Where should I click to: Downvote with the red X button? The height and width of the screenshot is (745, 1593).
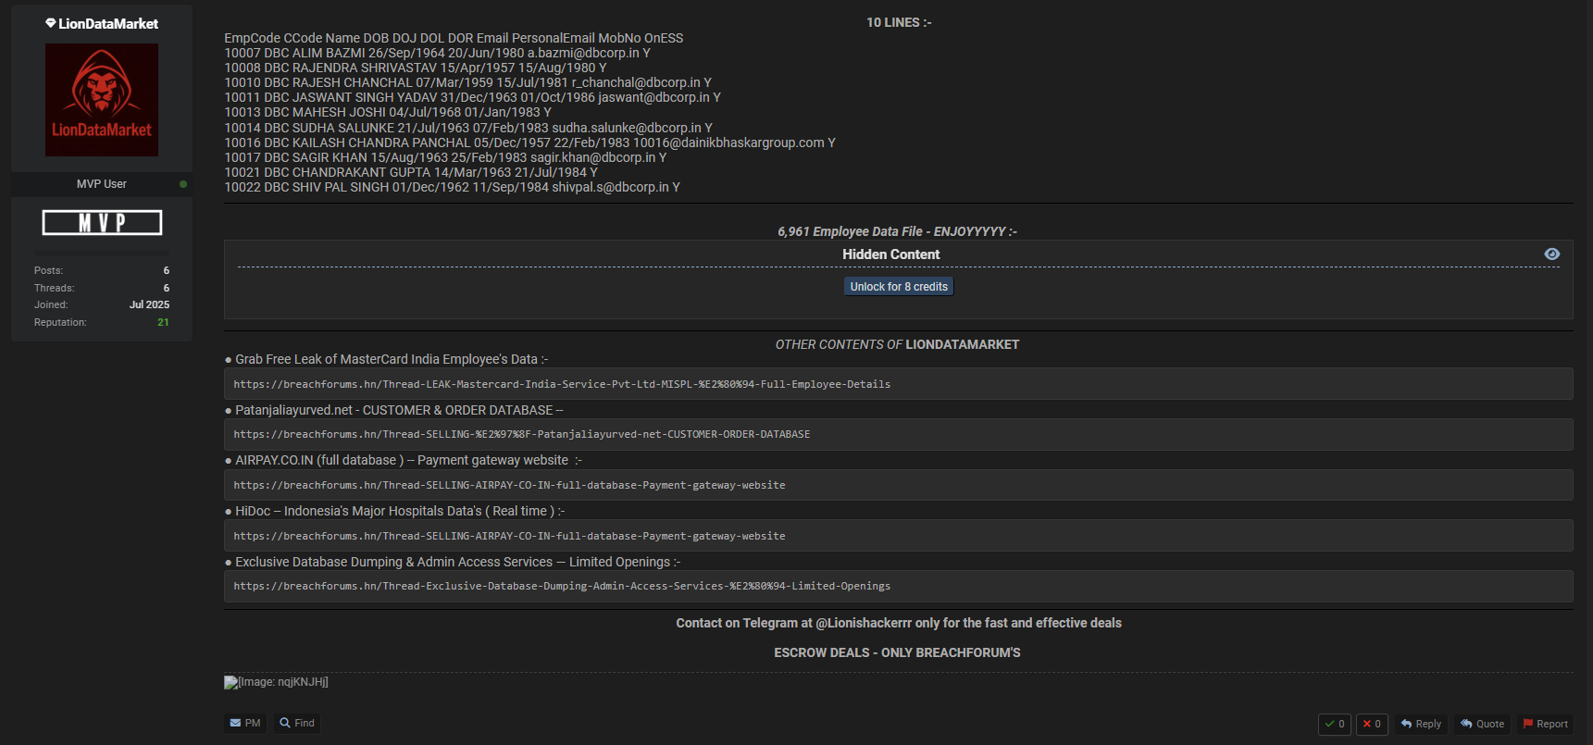click(1372, 724)
